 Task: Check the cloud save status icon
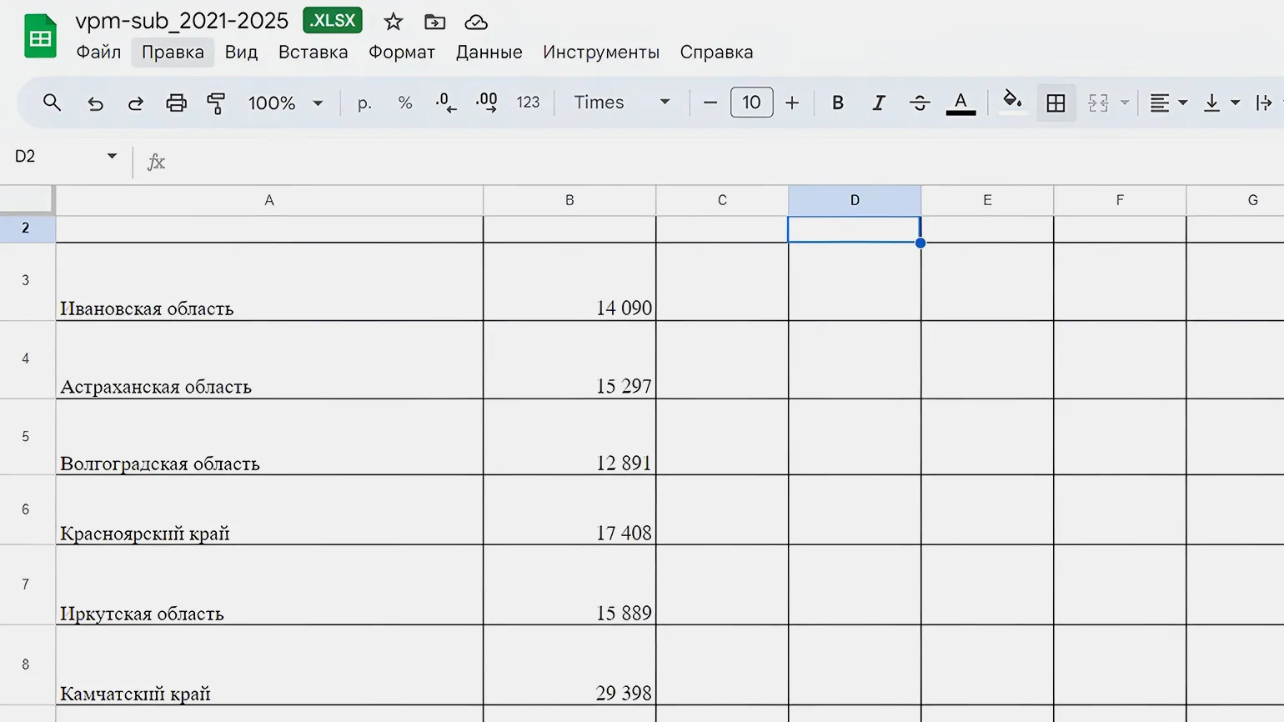coord(475,22)
